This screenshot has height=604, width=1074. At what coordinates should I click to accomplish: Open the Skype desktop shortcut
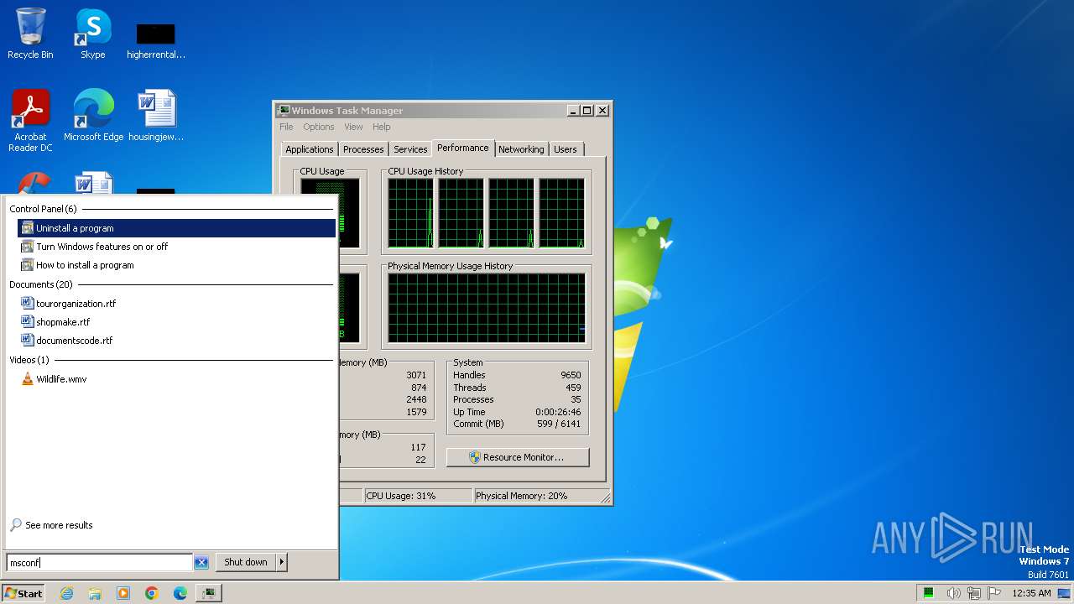pyautogui.click(x=92, y=34)
